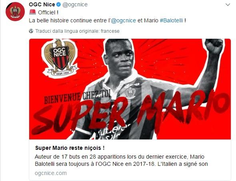Screen dimensions: 236x181
Task: Click the Officiel ! text line
Action: (x=48, y=12)
